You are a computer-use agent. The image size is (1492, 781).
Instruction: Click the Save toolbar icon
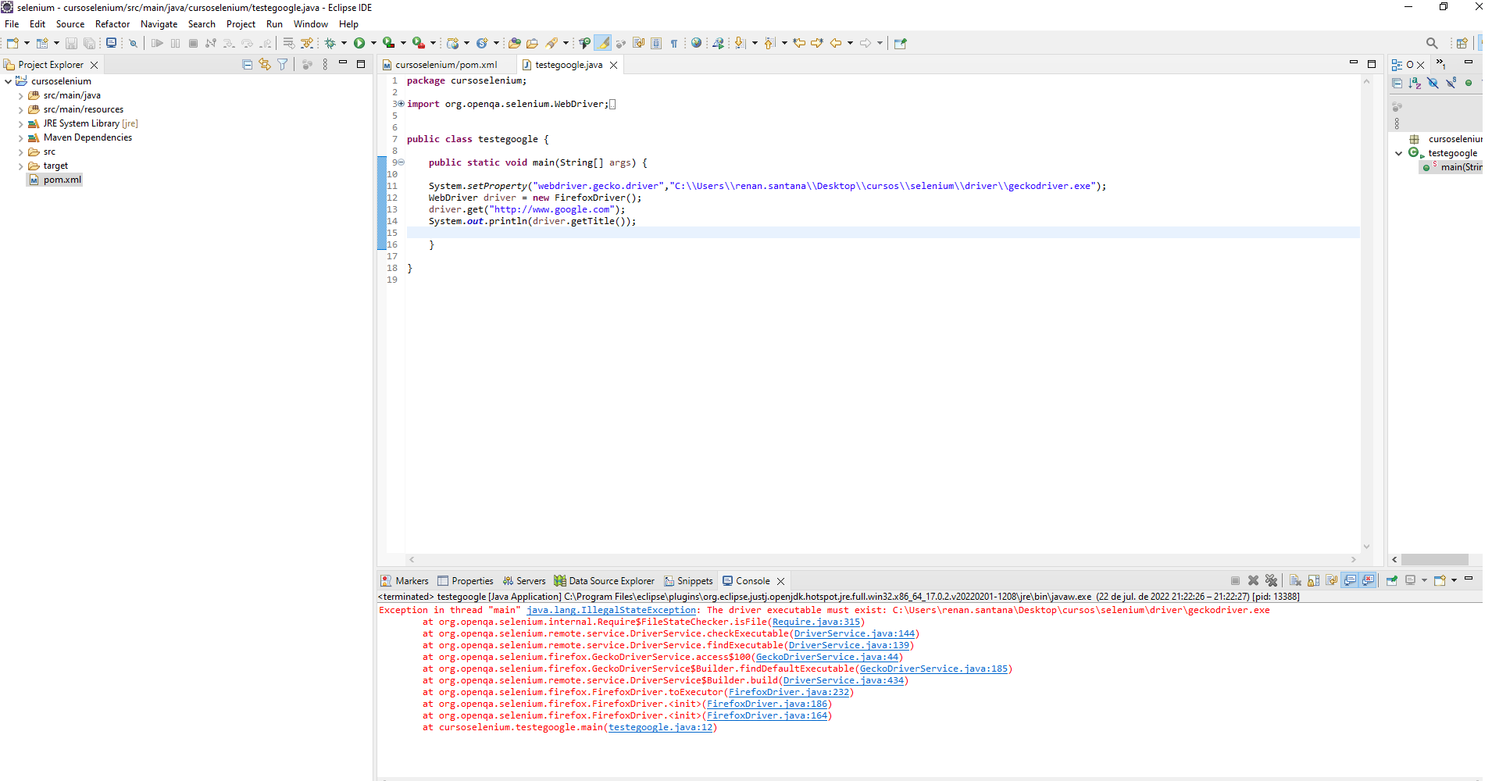click(x=71, y=43)
